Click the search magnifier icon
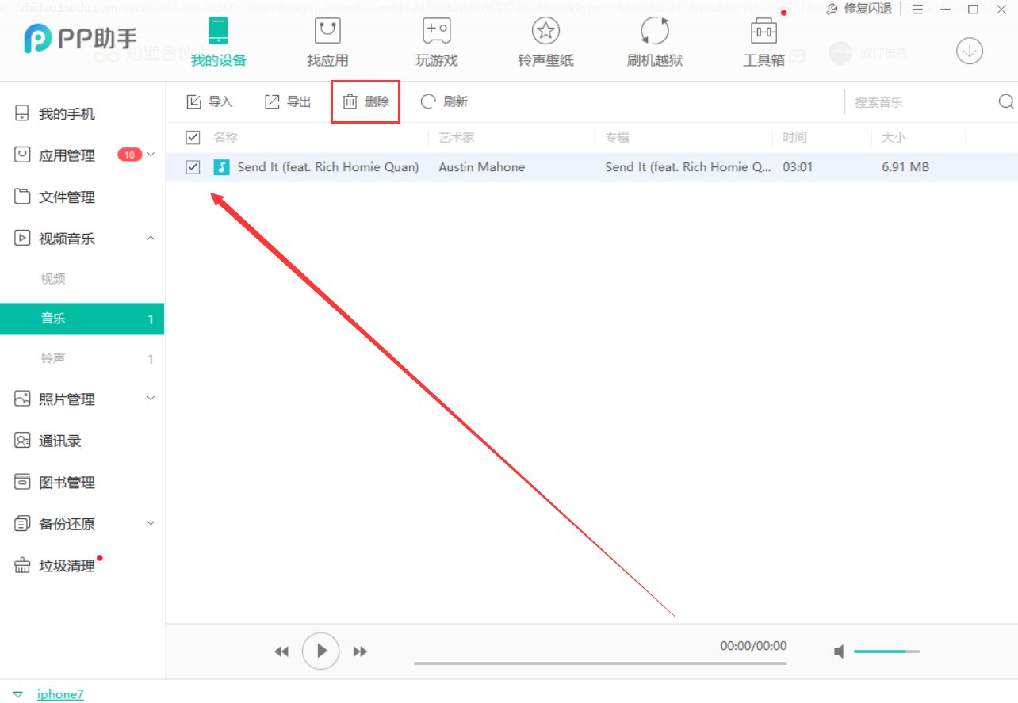 [x=1005, y=101]
